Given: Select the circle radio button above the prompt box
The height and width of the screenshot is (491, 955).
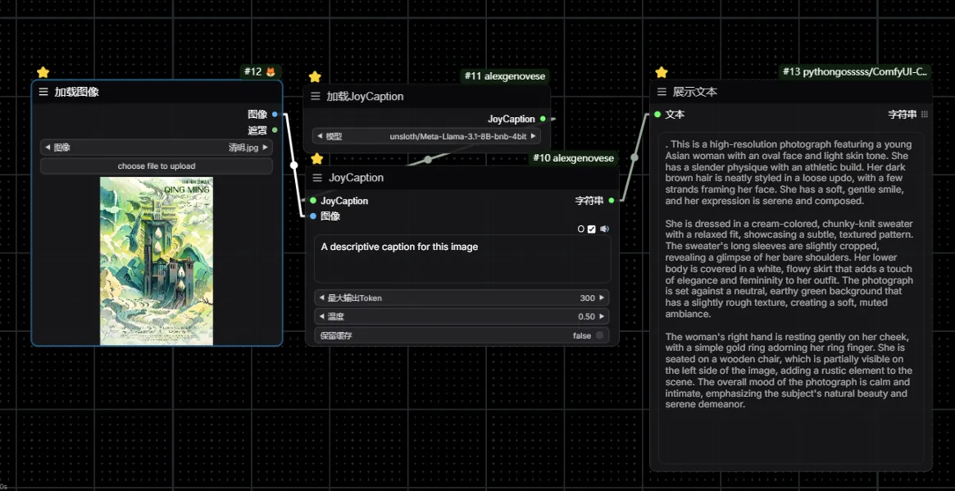Looking at the screenshot, I should (581, 229).
